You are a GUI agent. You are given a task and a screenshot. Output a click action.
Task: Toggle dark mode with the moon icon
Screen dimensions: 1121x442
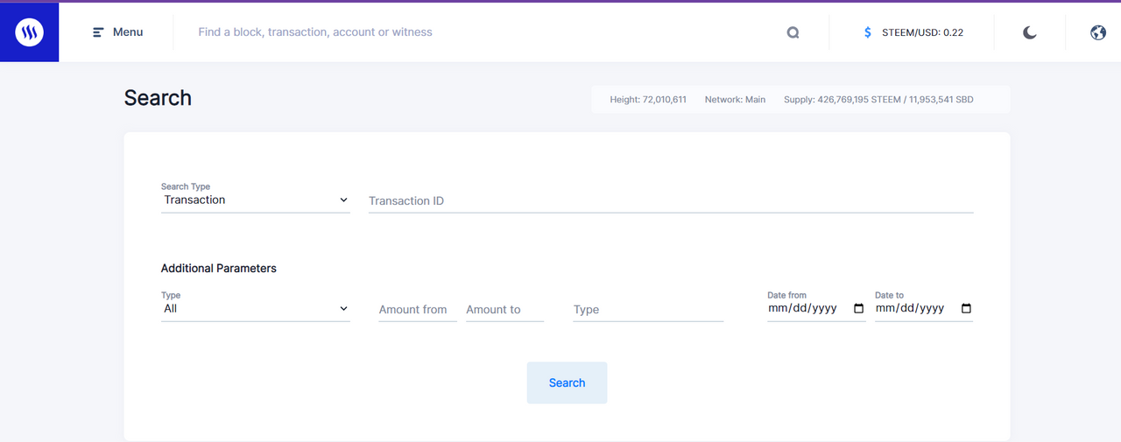(1030, 32)
